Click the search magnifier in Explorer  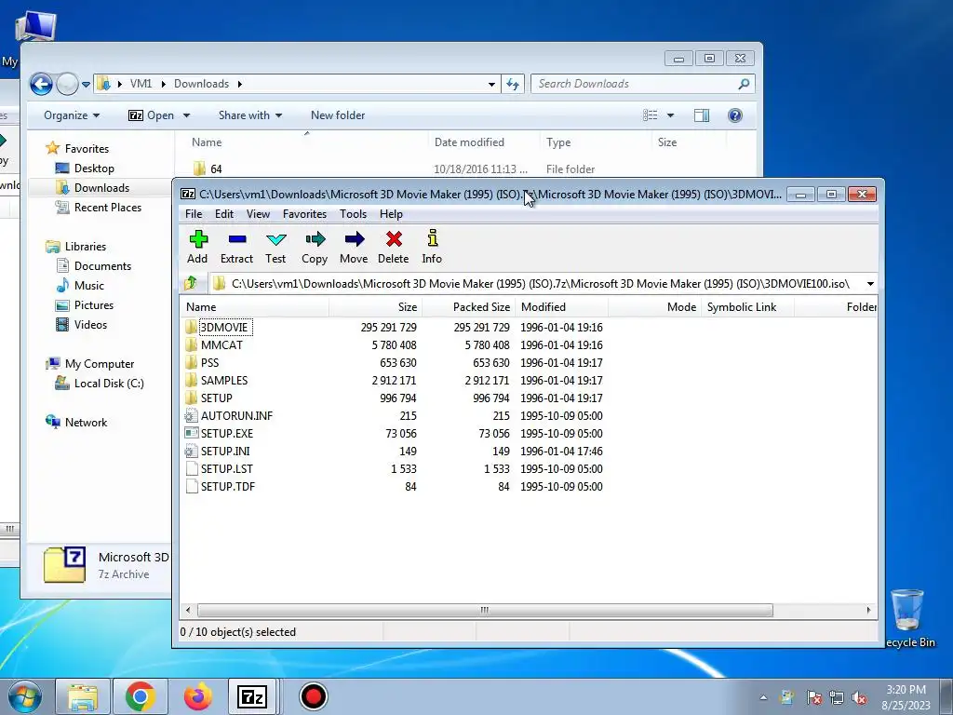(744, 84)
